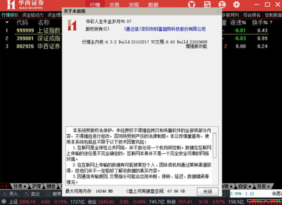Screen dimensions: 282x205
Task: Open the skin theme shirt icon
Action: coord(192,4)
